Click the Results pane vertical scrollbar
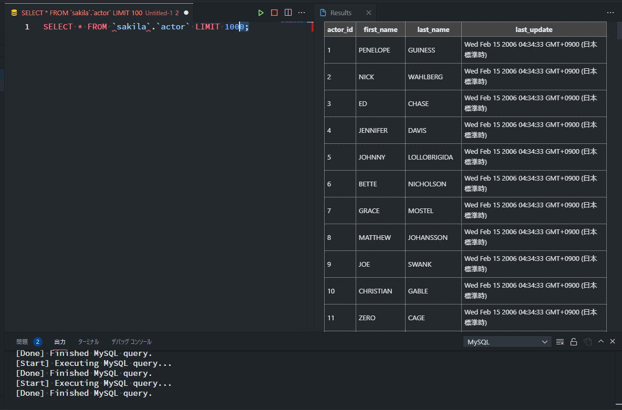Image resolution: width=622 pixels, height=410 pixels. (x=619, y=30)
